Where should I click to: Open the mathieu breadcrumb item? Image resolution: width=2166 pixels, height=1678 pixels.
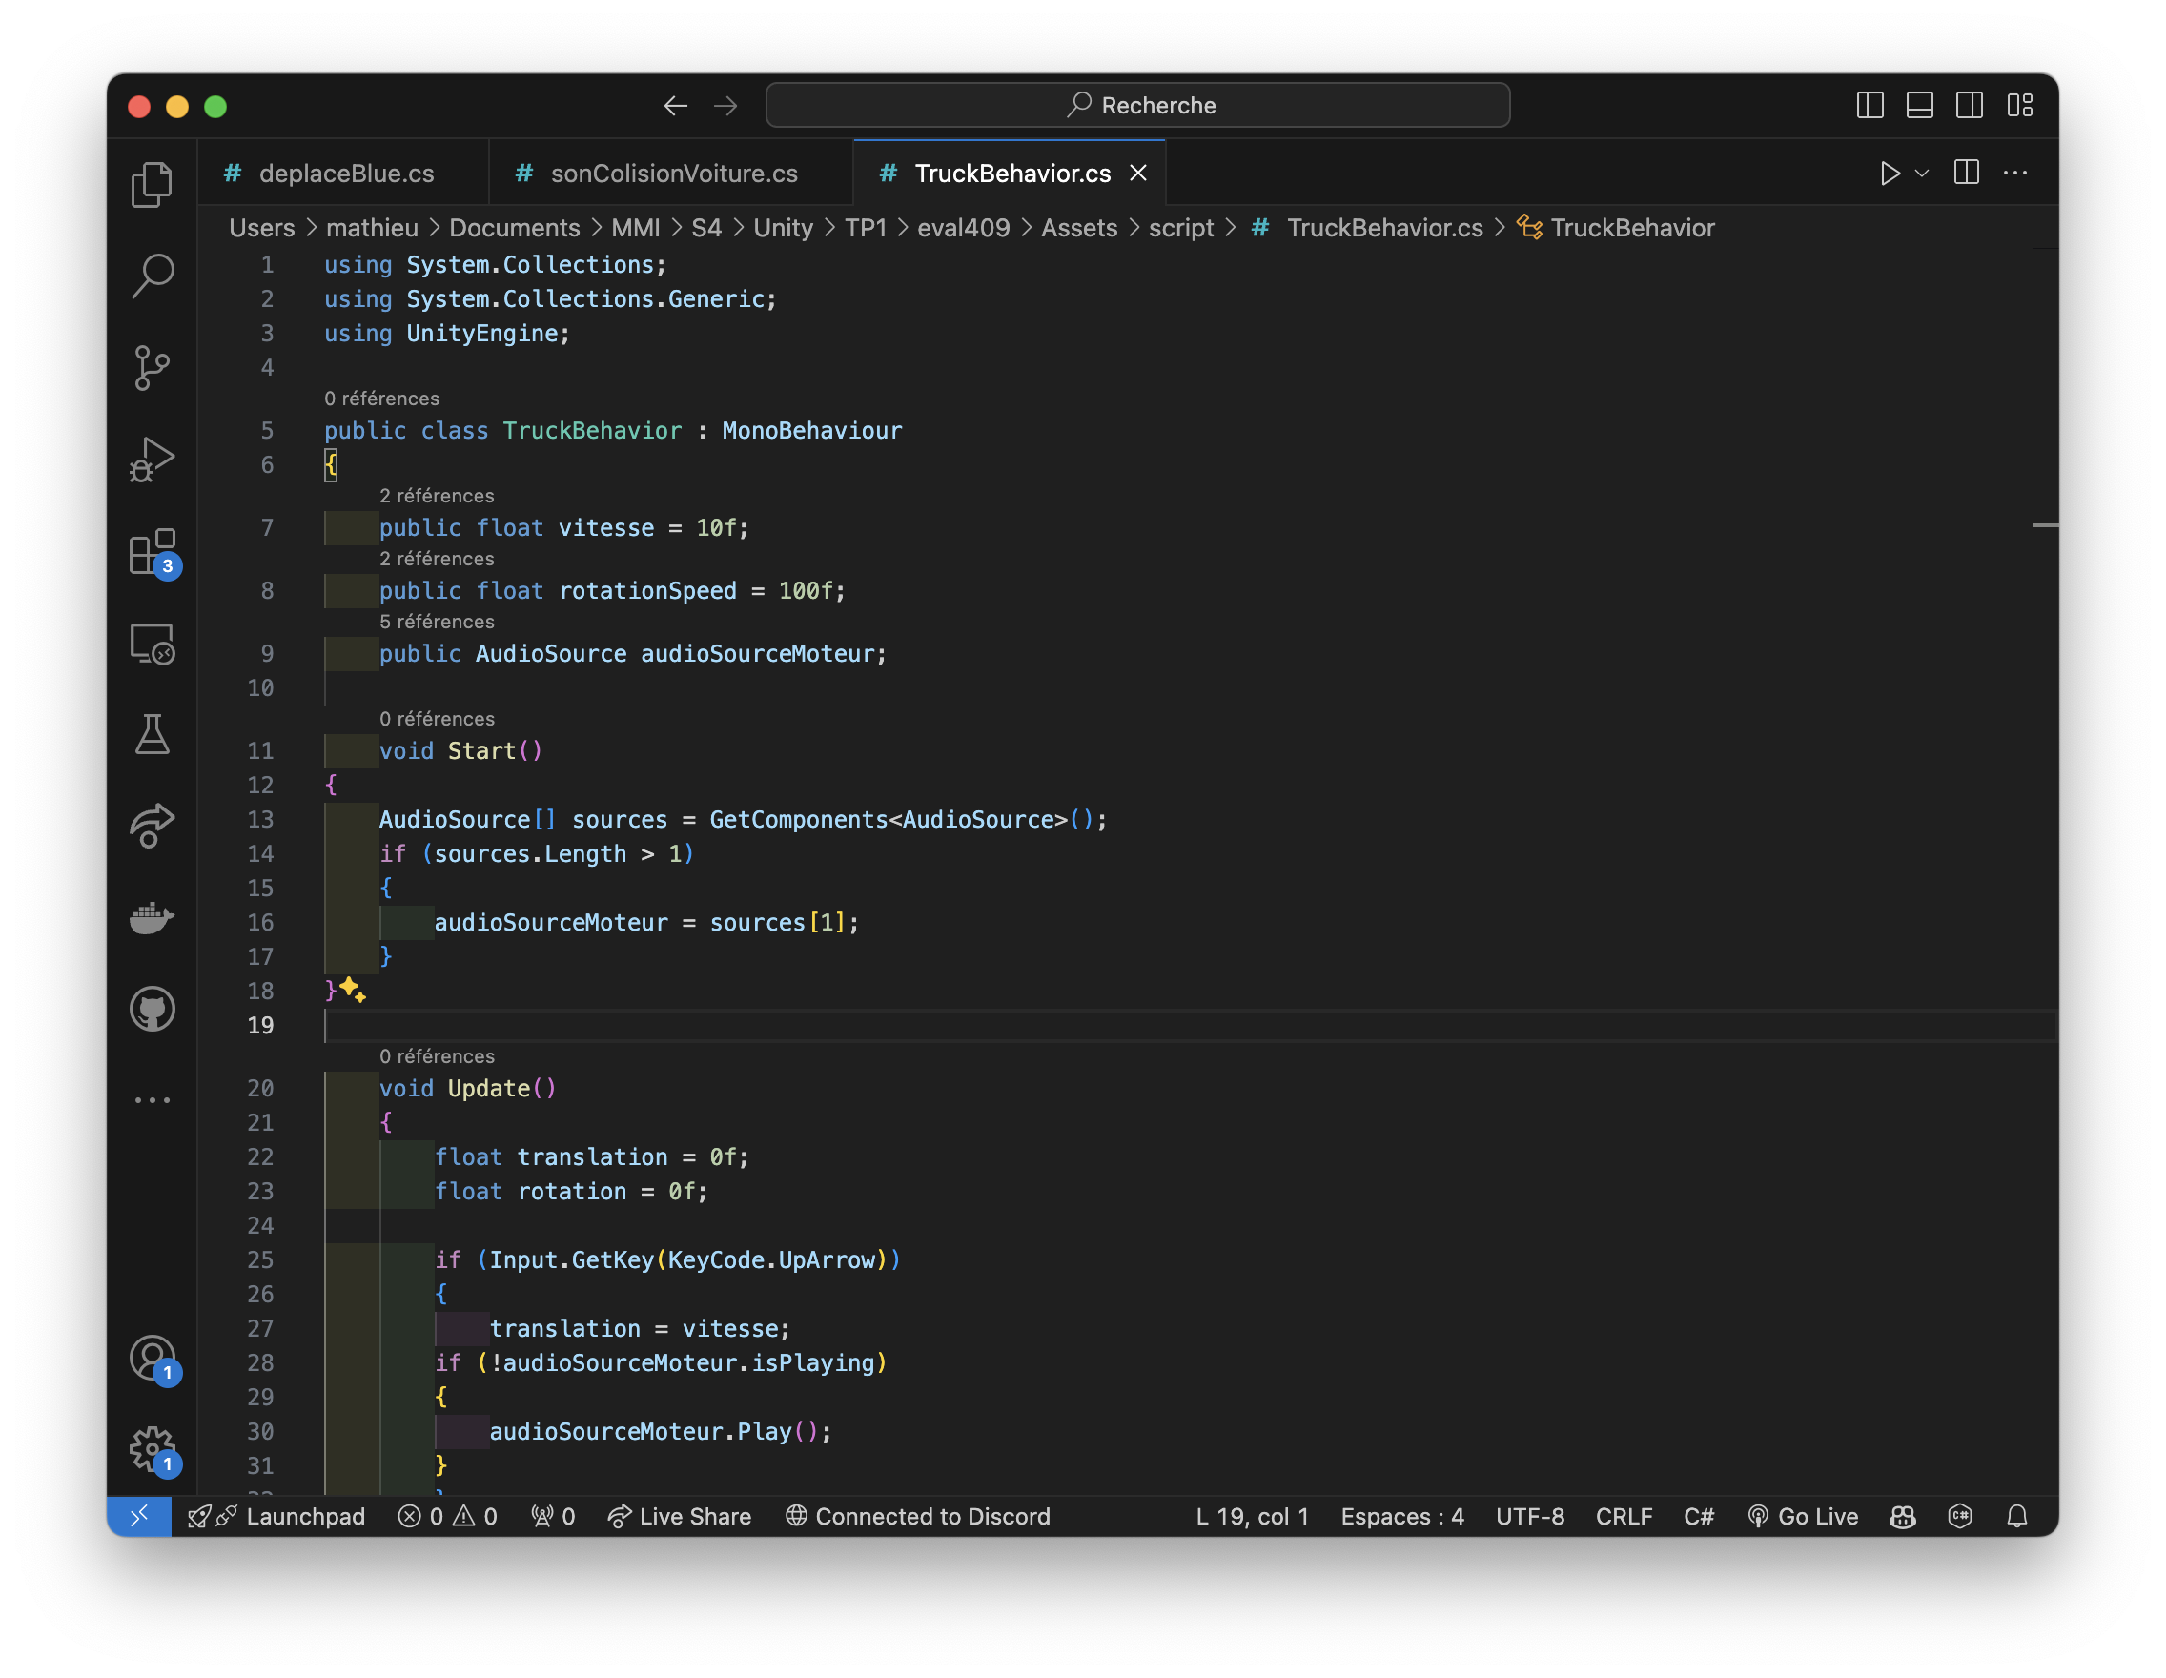(x=372, y=228)
